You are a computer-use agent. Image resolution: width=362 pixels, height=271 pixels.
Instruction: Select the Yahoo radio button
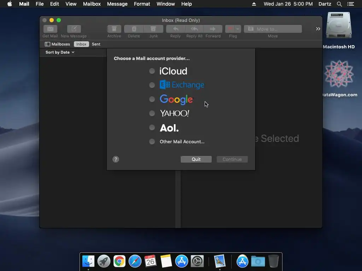[x=152, y=113]
